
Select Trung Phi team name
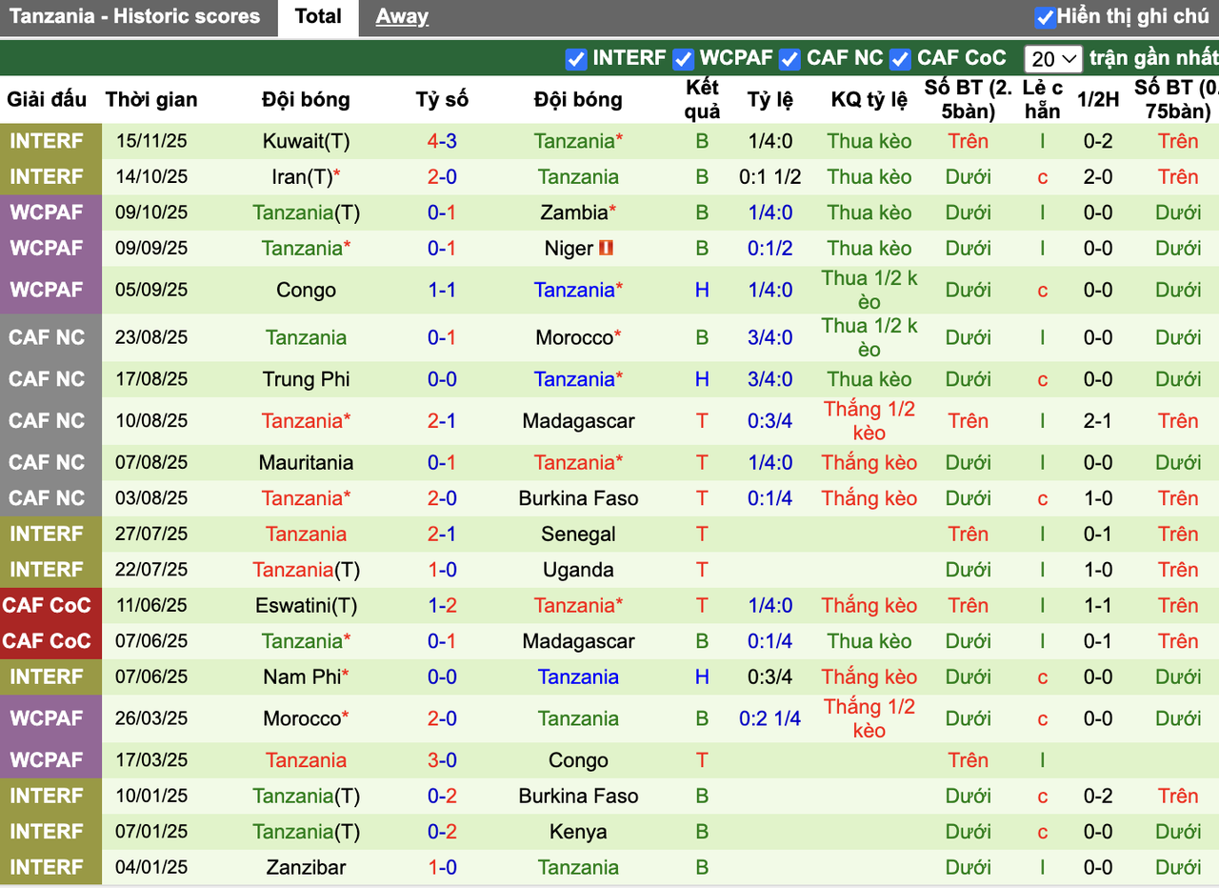point(306,379)
